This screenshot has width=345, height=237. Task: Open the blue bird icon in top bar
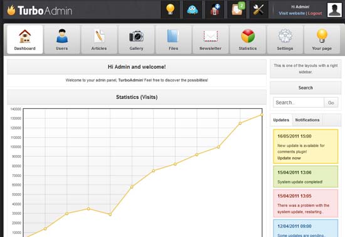point(193,9)
